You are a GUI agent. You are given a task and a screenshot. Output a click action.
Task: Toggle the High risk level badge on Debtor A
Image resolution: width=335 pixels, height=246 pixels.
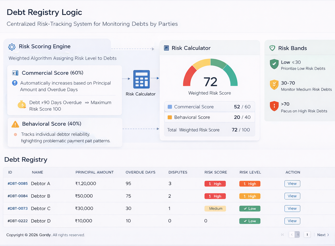[250, 184]
